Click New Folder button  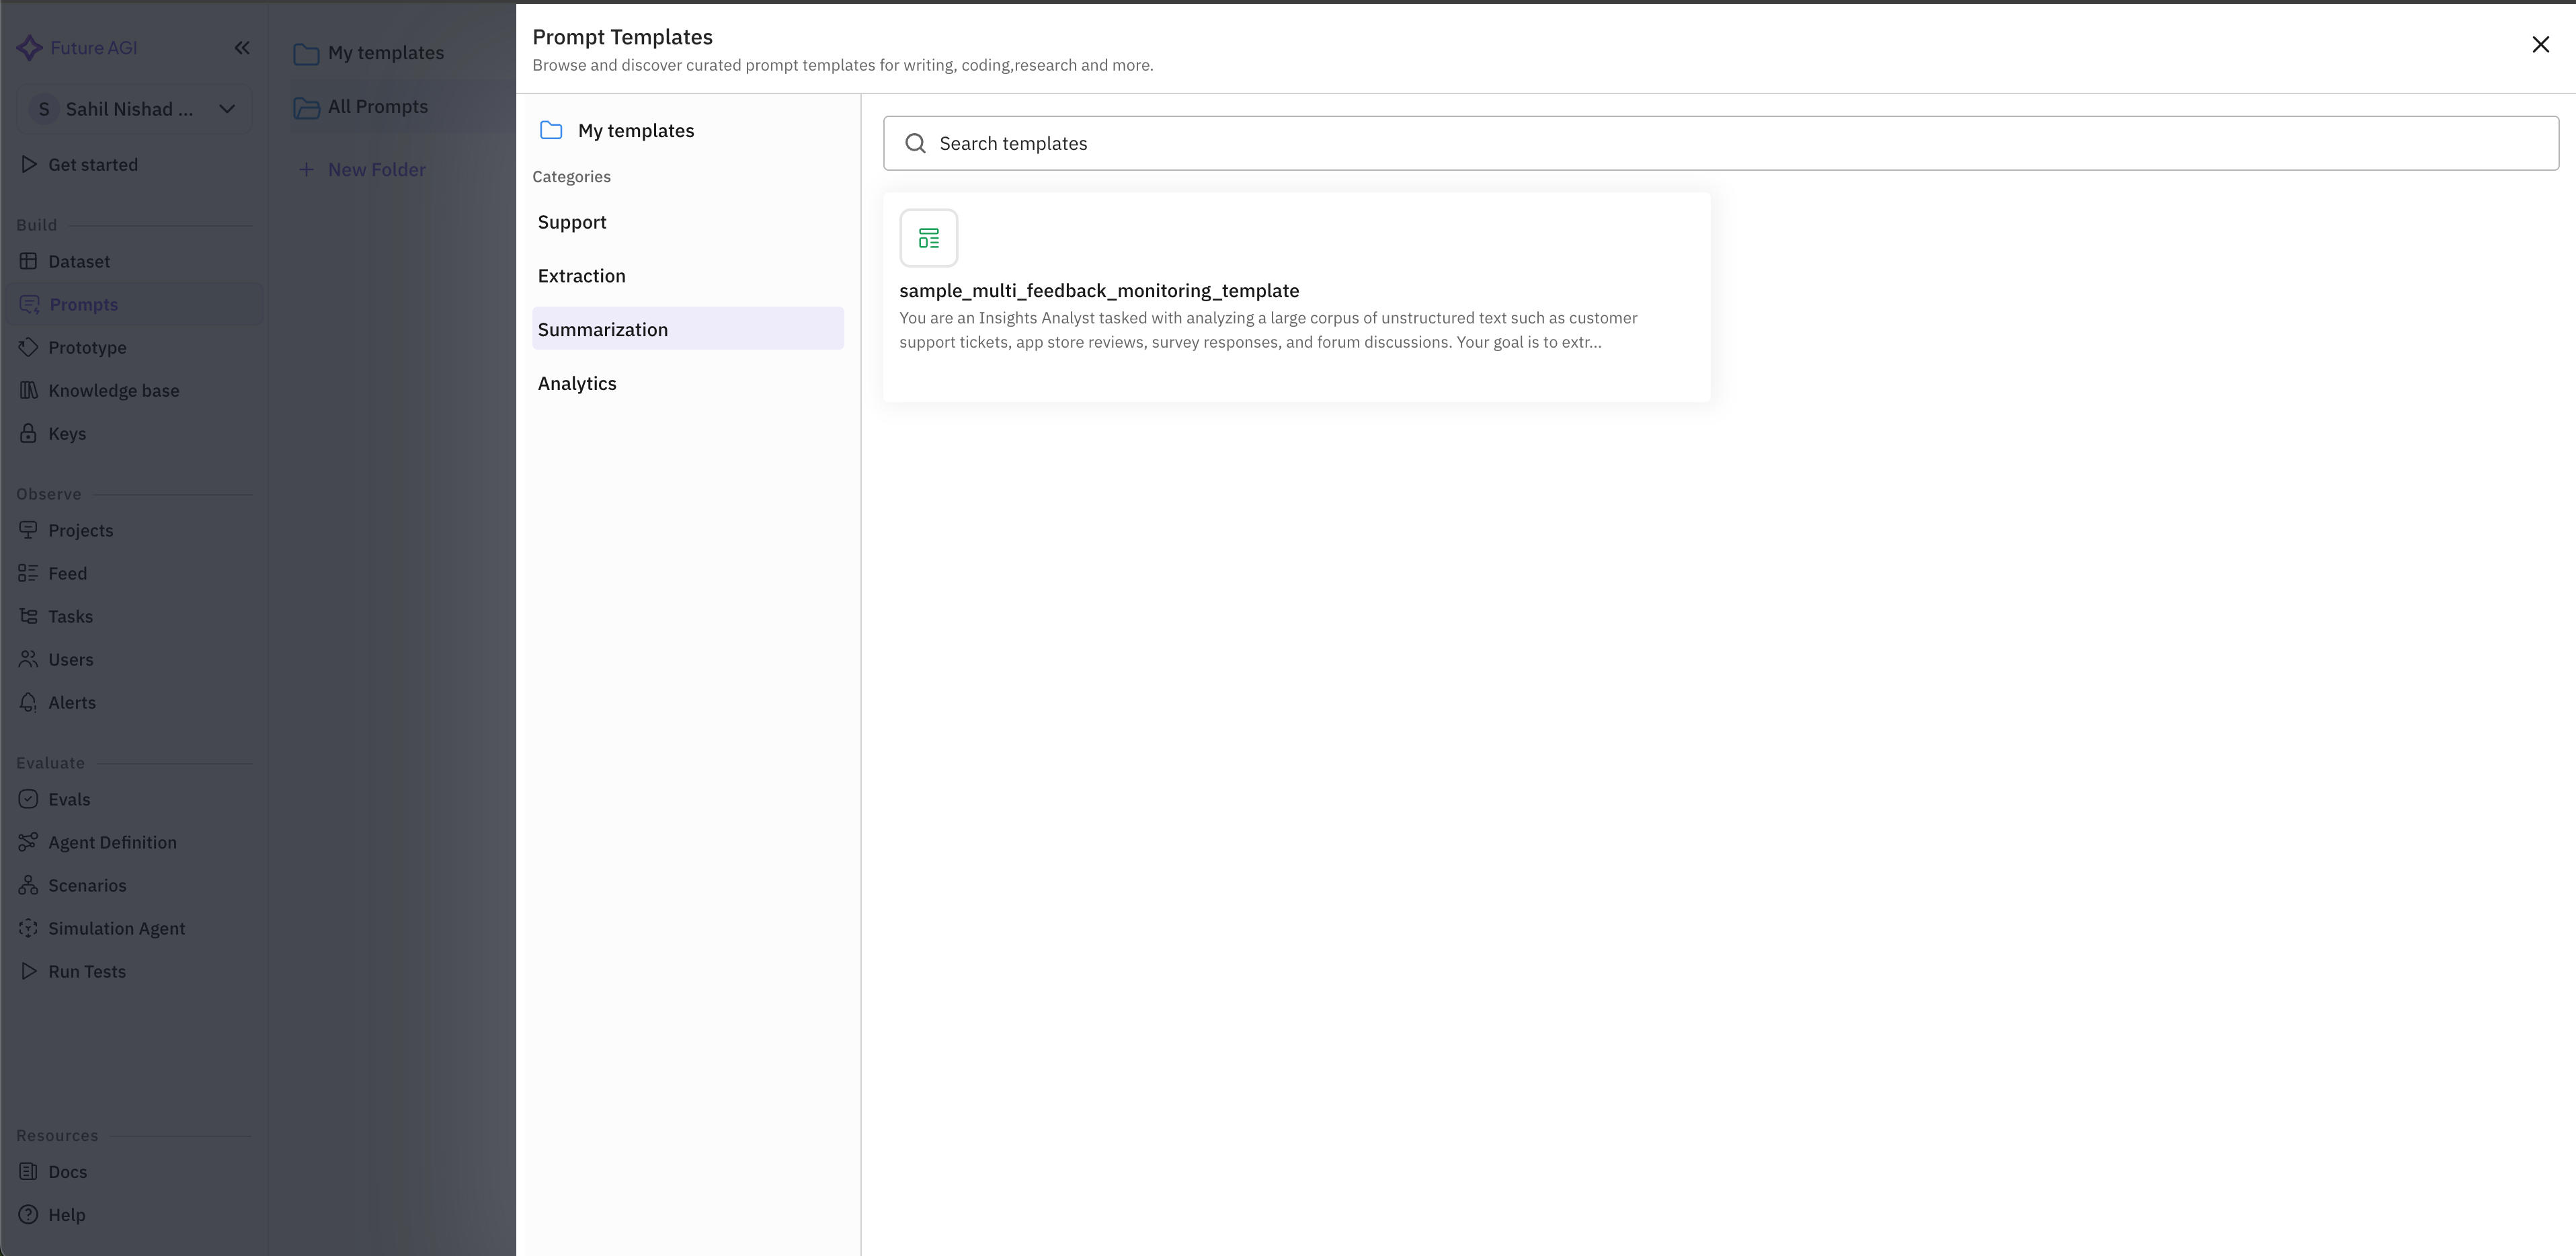click(x=363, y=170)
